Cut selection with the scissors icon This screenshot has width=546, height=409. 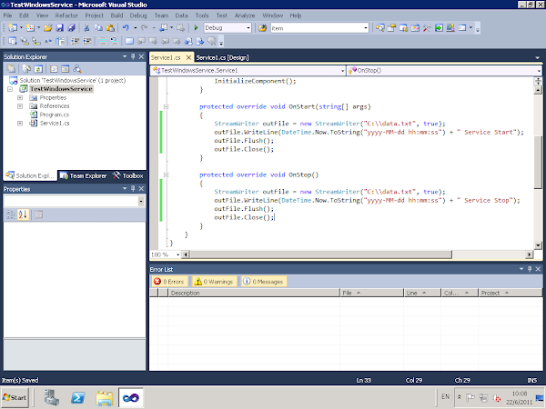(x=86, y=28)
